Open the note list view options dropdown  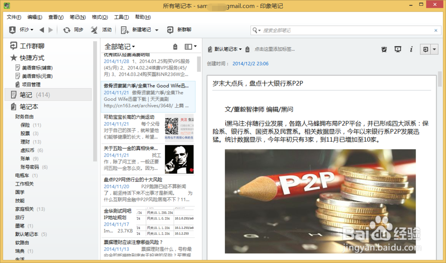point(190,46)
